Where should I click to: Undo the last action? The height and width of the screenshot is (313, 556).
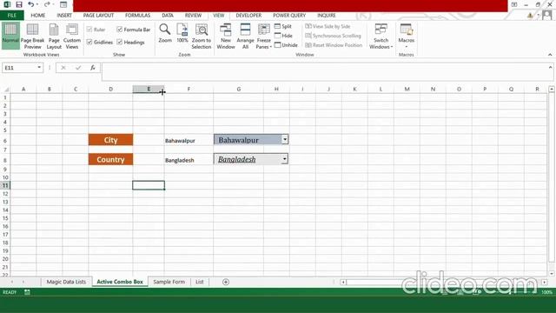[31, 4]
